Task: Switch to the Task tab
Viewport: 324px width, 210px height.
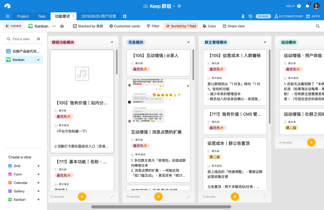Action: point(42,16)
